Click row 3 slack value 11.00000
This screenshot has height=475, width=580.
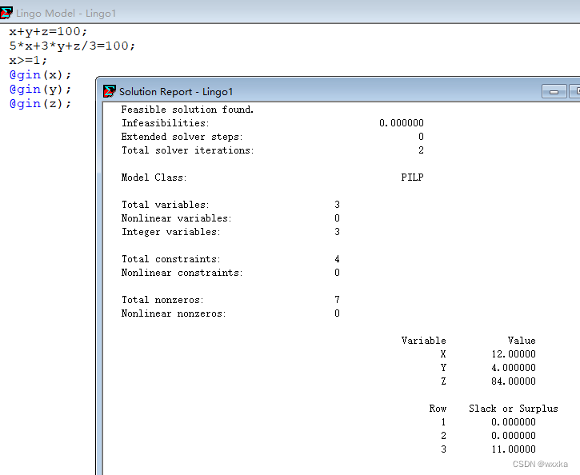[514, 449]
